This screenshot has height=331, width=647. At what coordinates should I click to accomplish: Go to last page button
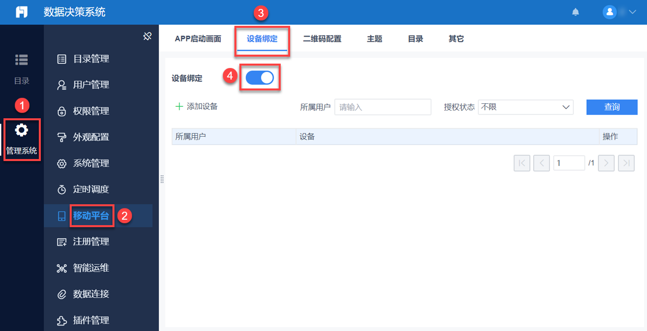pos(626,163)
